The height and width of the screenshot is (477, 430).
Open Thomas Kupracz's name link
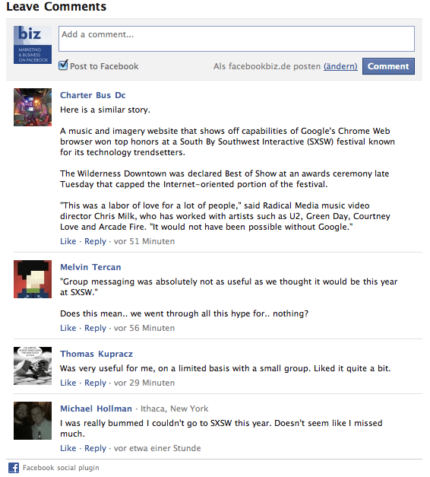(96, 354)
